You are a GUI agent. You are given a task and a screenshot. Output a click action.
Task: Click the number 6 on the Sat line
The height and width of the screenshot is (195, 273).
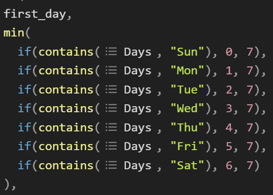[229, 165]
